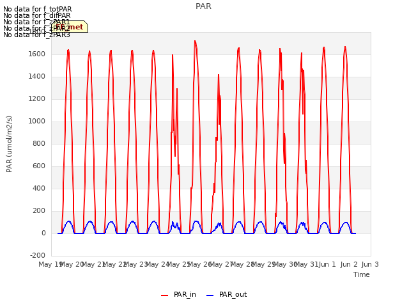Select the 'No data for f_difPAR' message

(x=37, y=15)
